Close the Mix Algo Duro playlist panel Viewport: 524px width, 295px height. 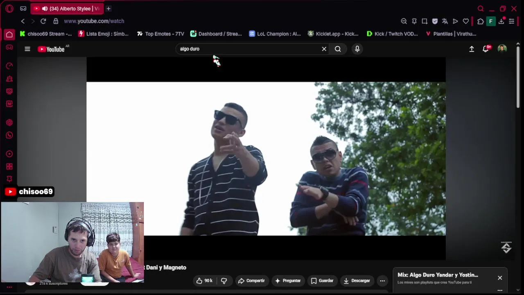(500, 278)
